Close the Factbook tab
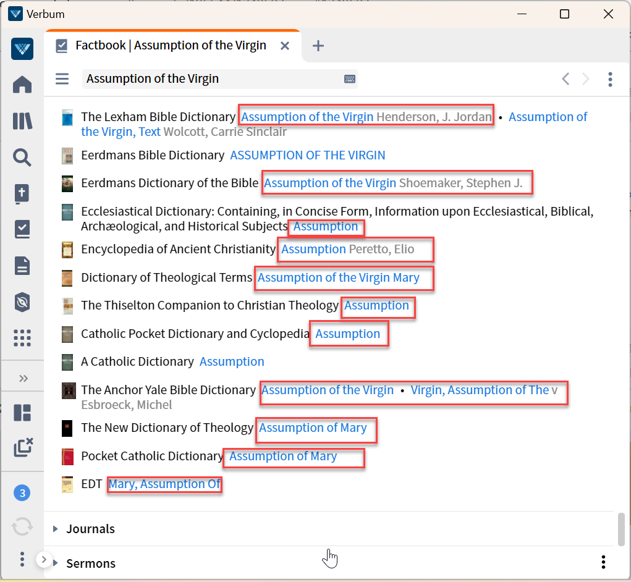Image resolution: width=631 pixels, height=582 pixels. (x=285, y=46)
